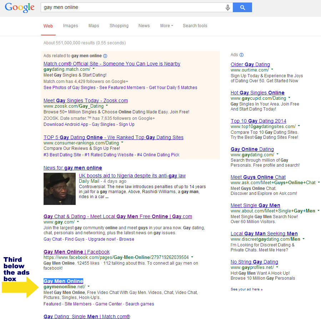This screenshot has height=319, width=321.
Task: Click 'Browse' sitelink under Gay.com
Action: (x=127, y=239)
